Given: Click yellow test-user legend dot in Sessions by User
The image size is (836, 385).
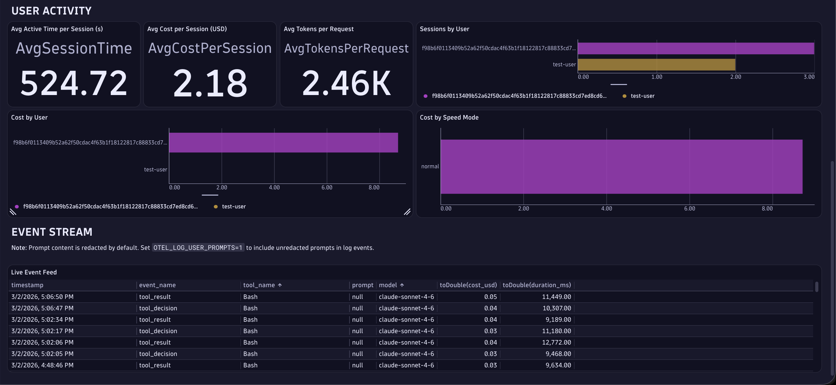Looking at the screenshot, I should 624,96.
